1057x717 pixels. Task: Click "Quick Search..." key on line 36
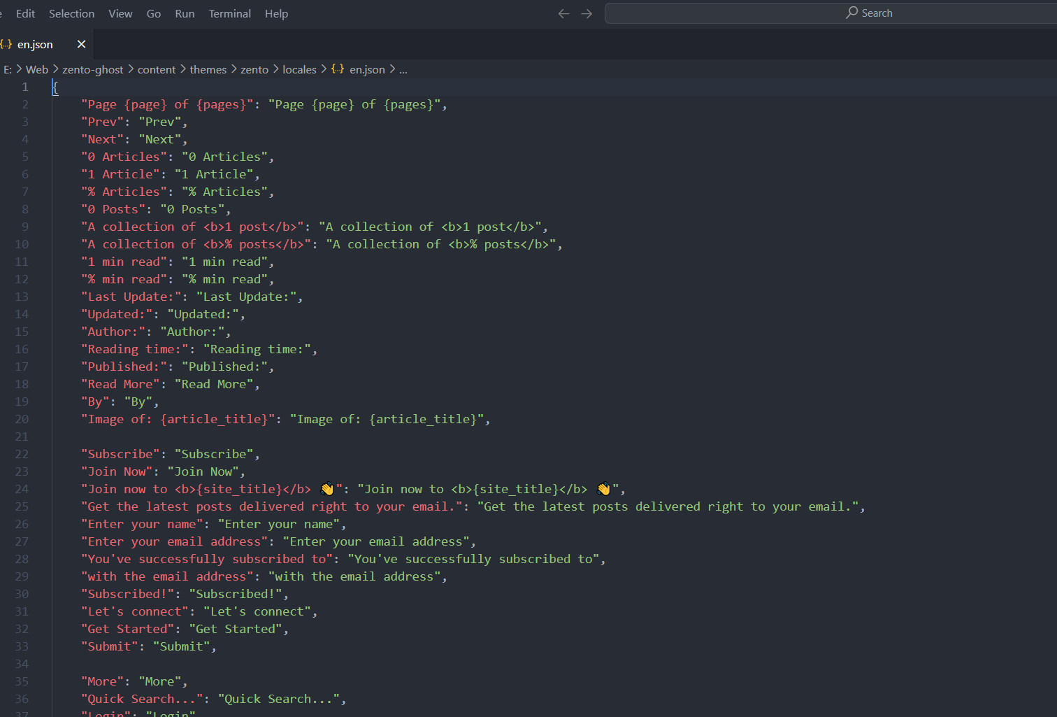click(x=142, y=699)
